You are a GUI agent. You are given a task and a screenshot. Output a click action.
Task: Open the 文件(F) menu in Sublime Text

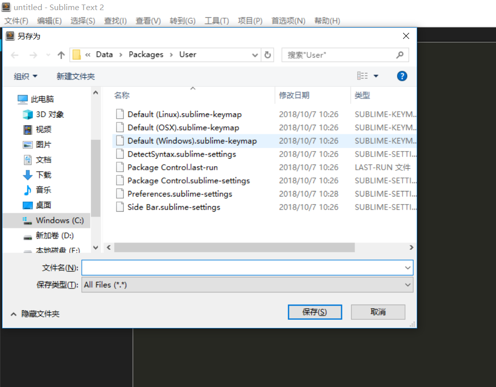pyautogui.click(x=16, y=21)
